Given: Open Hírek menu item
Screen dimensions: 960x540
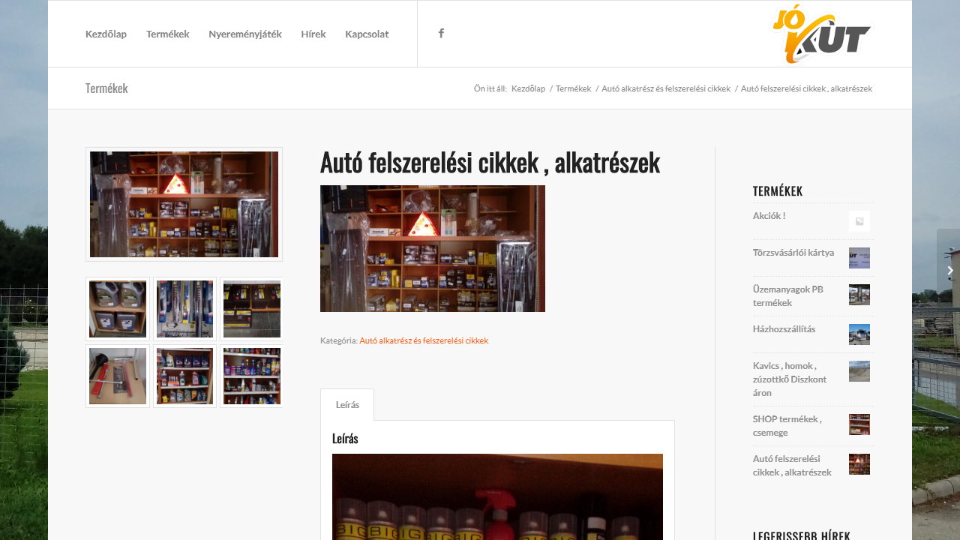Looking at the screenshot, I should 313,34.
